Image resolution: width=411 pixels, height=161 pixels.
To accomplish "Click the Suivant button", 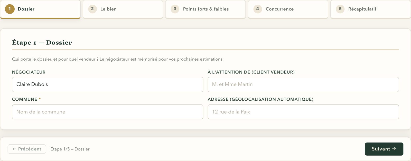I will click(x=384, y=149).
